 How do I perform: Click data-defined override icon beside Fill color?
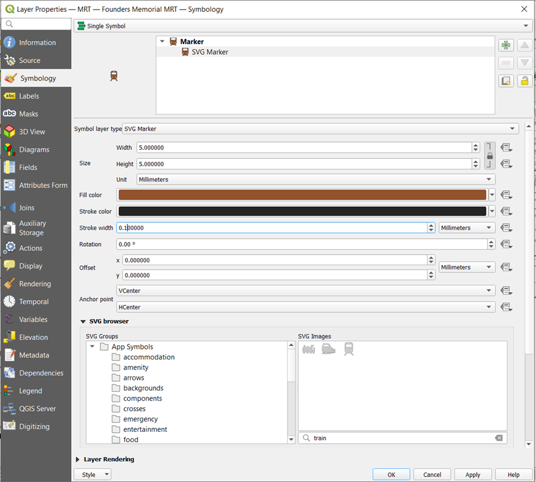tap(506, 195)
